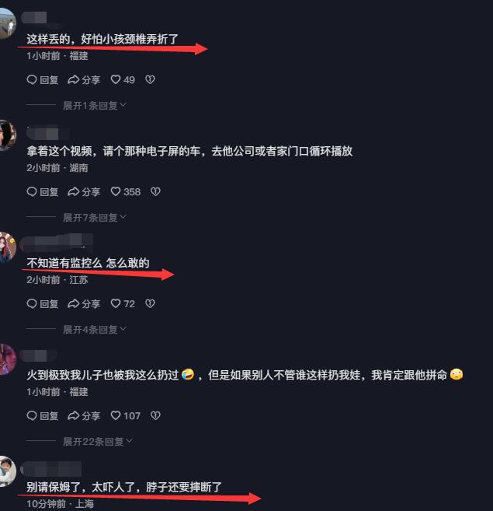Share the comment about 监控
This screenshot has height=511, width=493.
coord(84,304)
